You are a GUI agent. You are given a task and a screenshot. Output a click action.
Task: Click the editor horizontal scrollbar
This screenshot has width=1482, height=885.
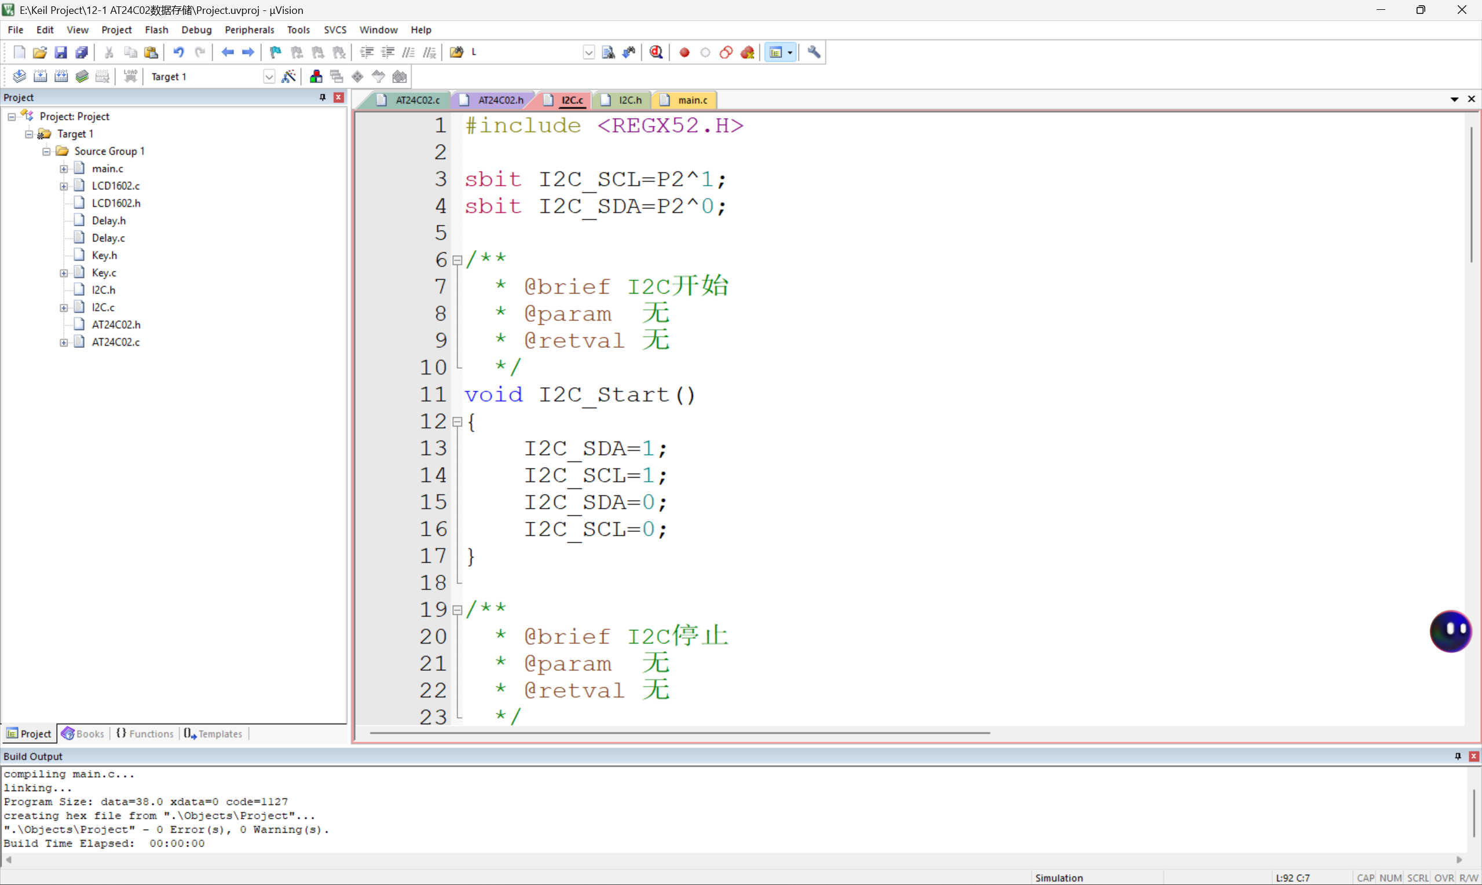pyautogui.click(x=679, y=733)
